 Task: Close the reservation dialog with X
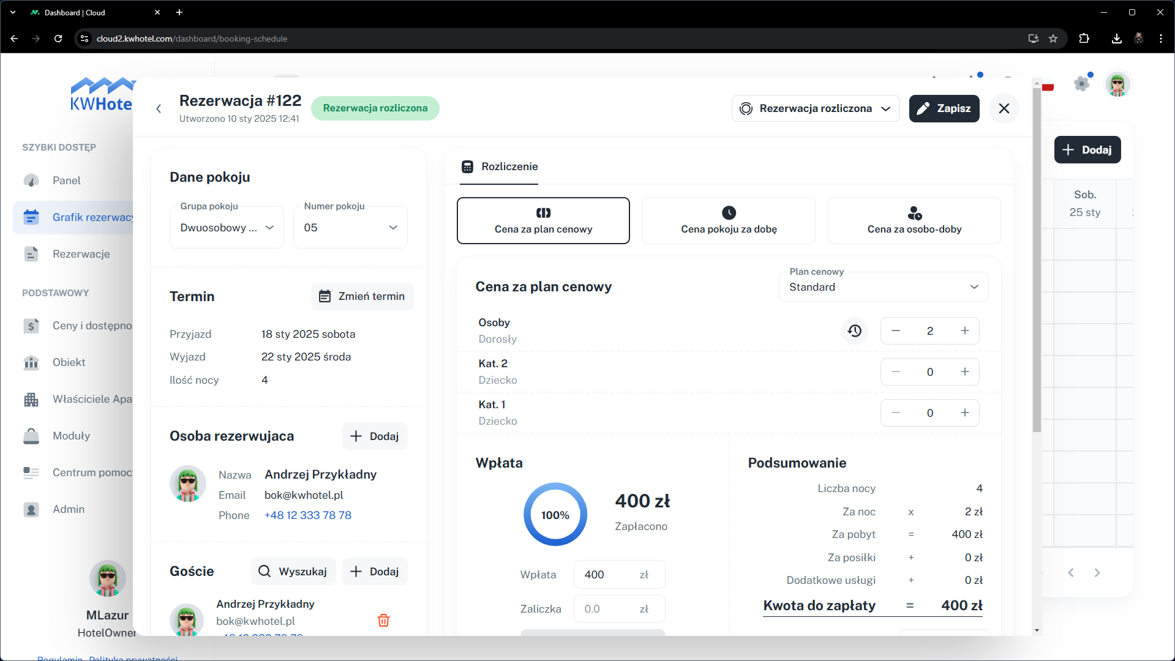coord(1004,108)
